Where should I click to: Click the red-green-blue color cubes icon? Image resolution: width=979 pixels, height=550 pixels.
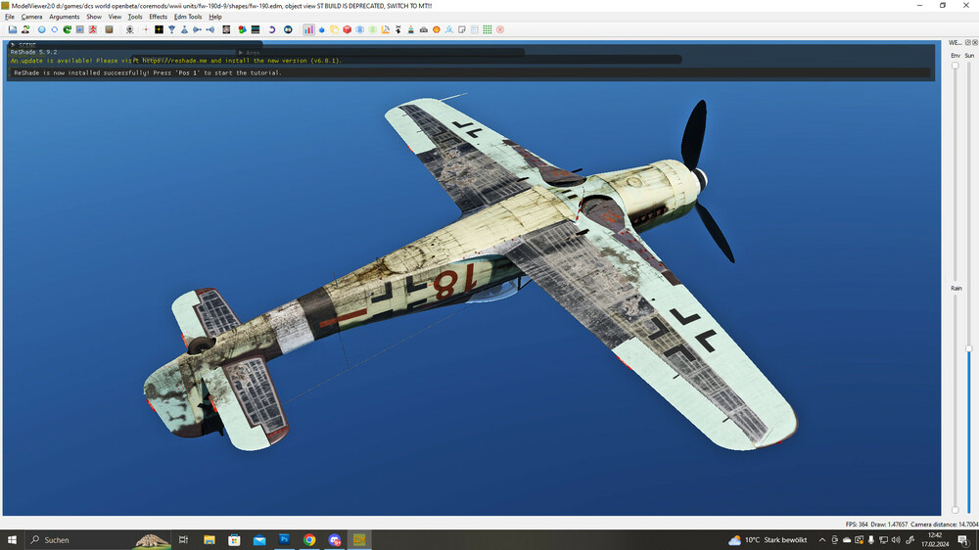[242, 29]
